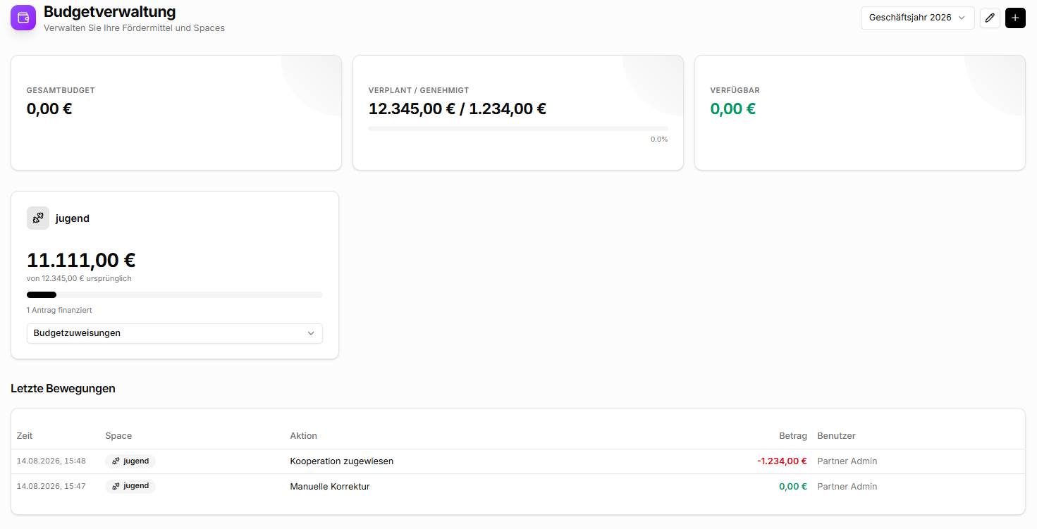This screenshot has width=1037, height=529.
Task: Click the Budgetverwaltung page title
Action: 110,12
